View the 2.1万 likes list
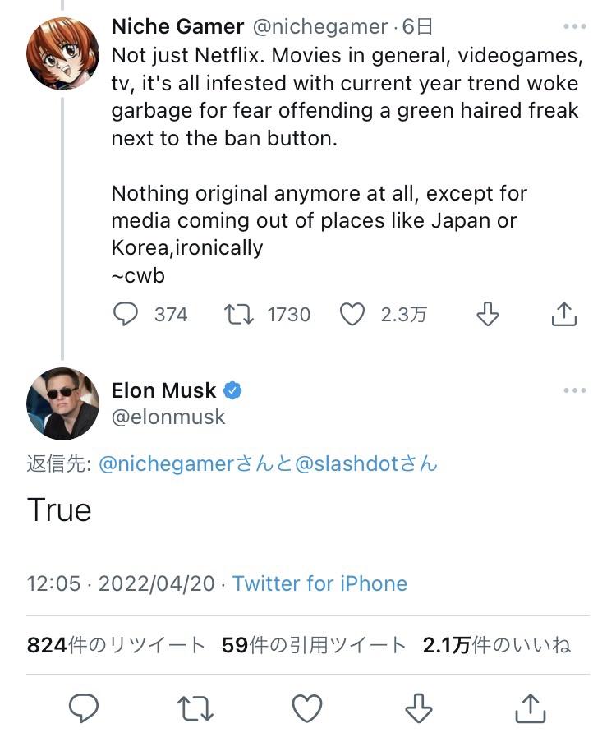 coord(496,645)
